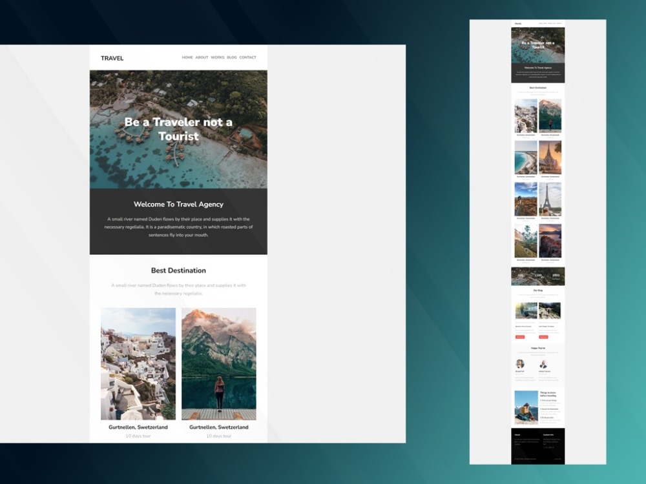
Task: Select the Santorini destination photo thumbnail
Action: click(x=138, y=362)
